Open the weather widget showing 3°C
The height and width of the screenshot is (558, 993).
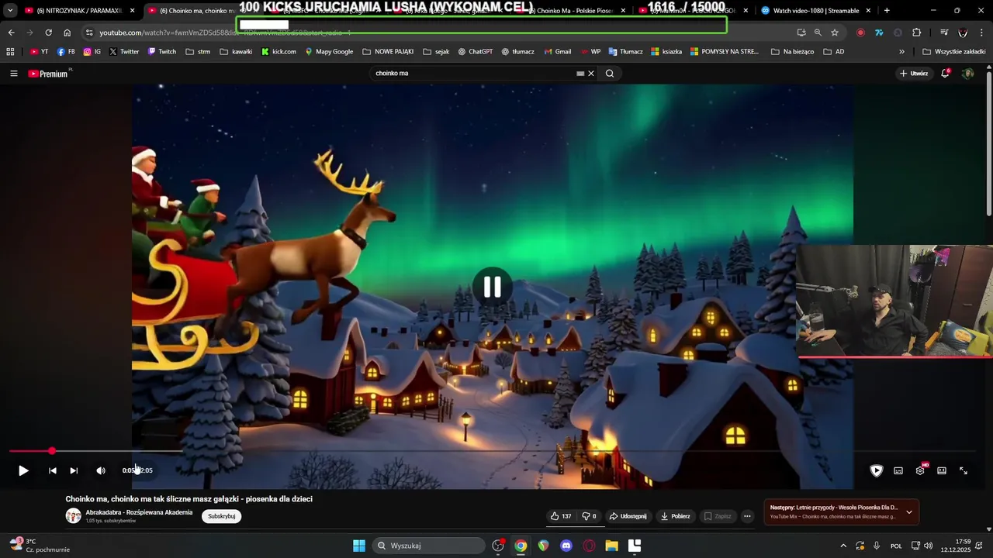coord(40,546)
